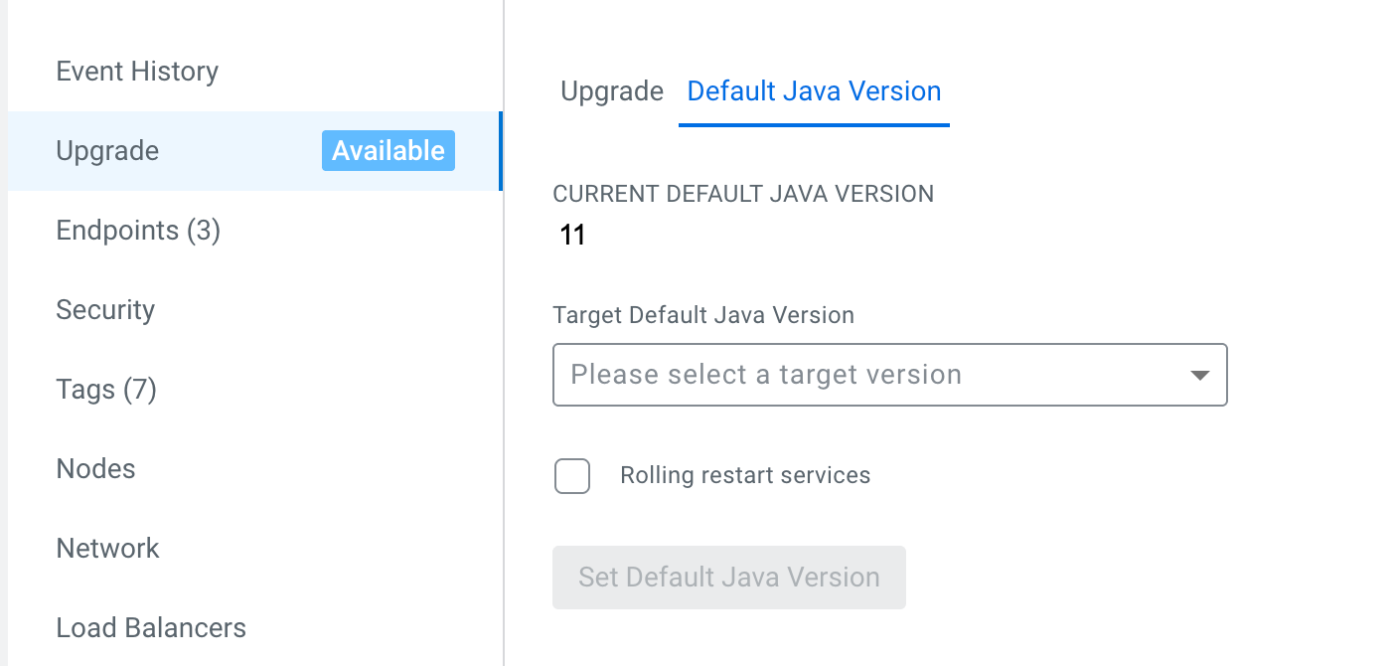Click the blue Available badge

(x=387, y=151)
